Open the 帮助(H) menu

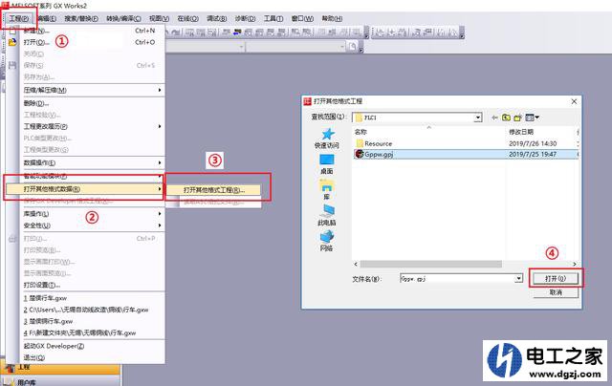(x=332, y=18)
